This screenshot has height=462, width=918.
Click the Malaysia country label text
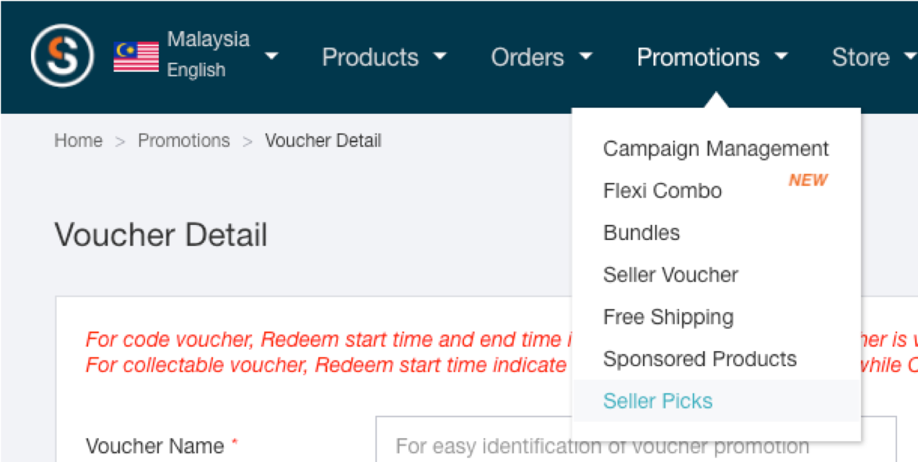click(209, 39)
